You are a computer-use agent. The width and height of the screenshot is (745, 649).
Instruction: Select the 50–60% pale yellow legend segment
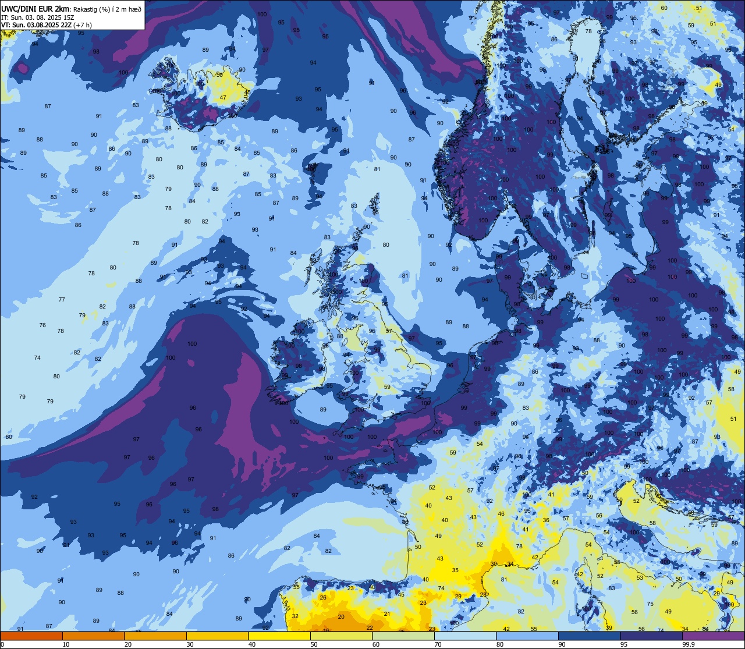[x=341, y=636]
